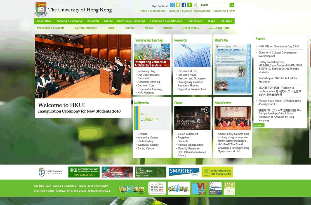Open the Treasures of Diversity poster
The image size is (311, 205).
pyautogui.click(x=232, y=68)
